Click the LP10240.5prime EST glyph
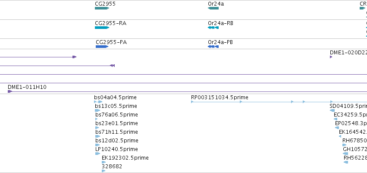This screenshot has width=367, height=173. [98, 154]
